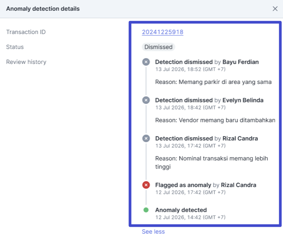283x244 pixels.
Task: Click the 13 Jul 2026, 18:52 timestamp
Action: click(x=190, y=69)
